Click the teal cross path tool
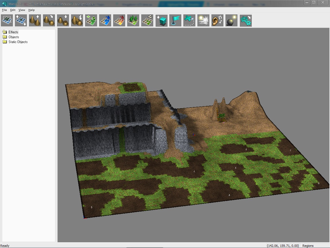The width and height of the screenshot is (330, 248). pos(189,20)
